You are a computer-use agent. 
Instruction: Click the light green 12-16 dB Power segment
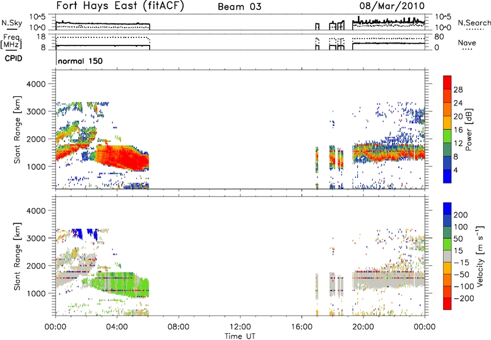click(447, 136)
